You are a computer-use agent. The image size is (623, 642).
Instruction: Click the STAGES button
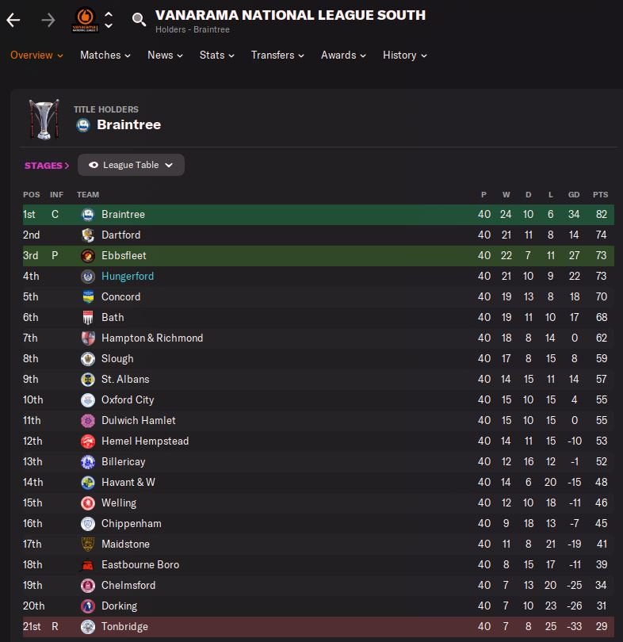point(47,166)
